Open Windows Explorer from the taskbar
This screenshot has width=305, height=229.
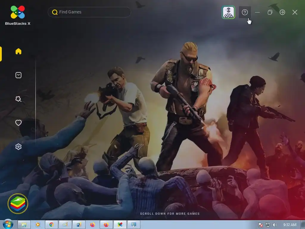[24, 225]
